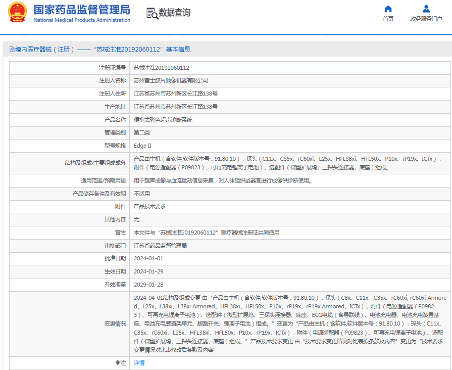Click storage condition value 不适用

pos(142,194)
